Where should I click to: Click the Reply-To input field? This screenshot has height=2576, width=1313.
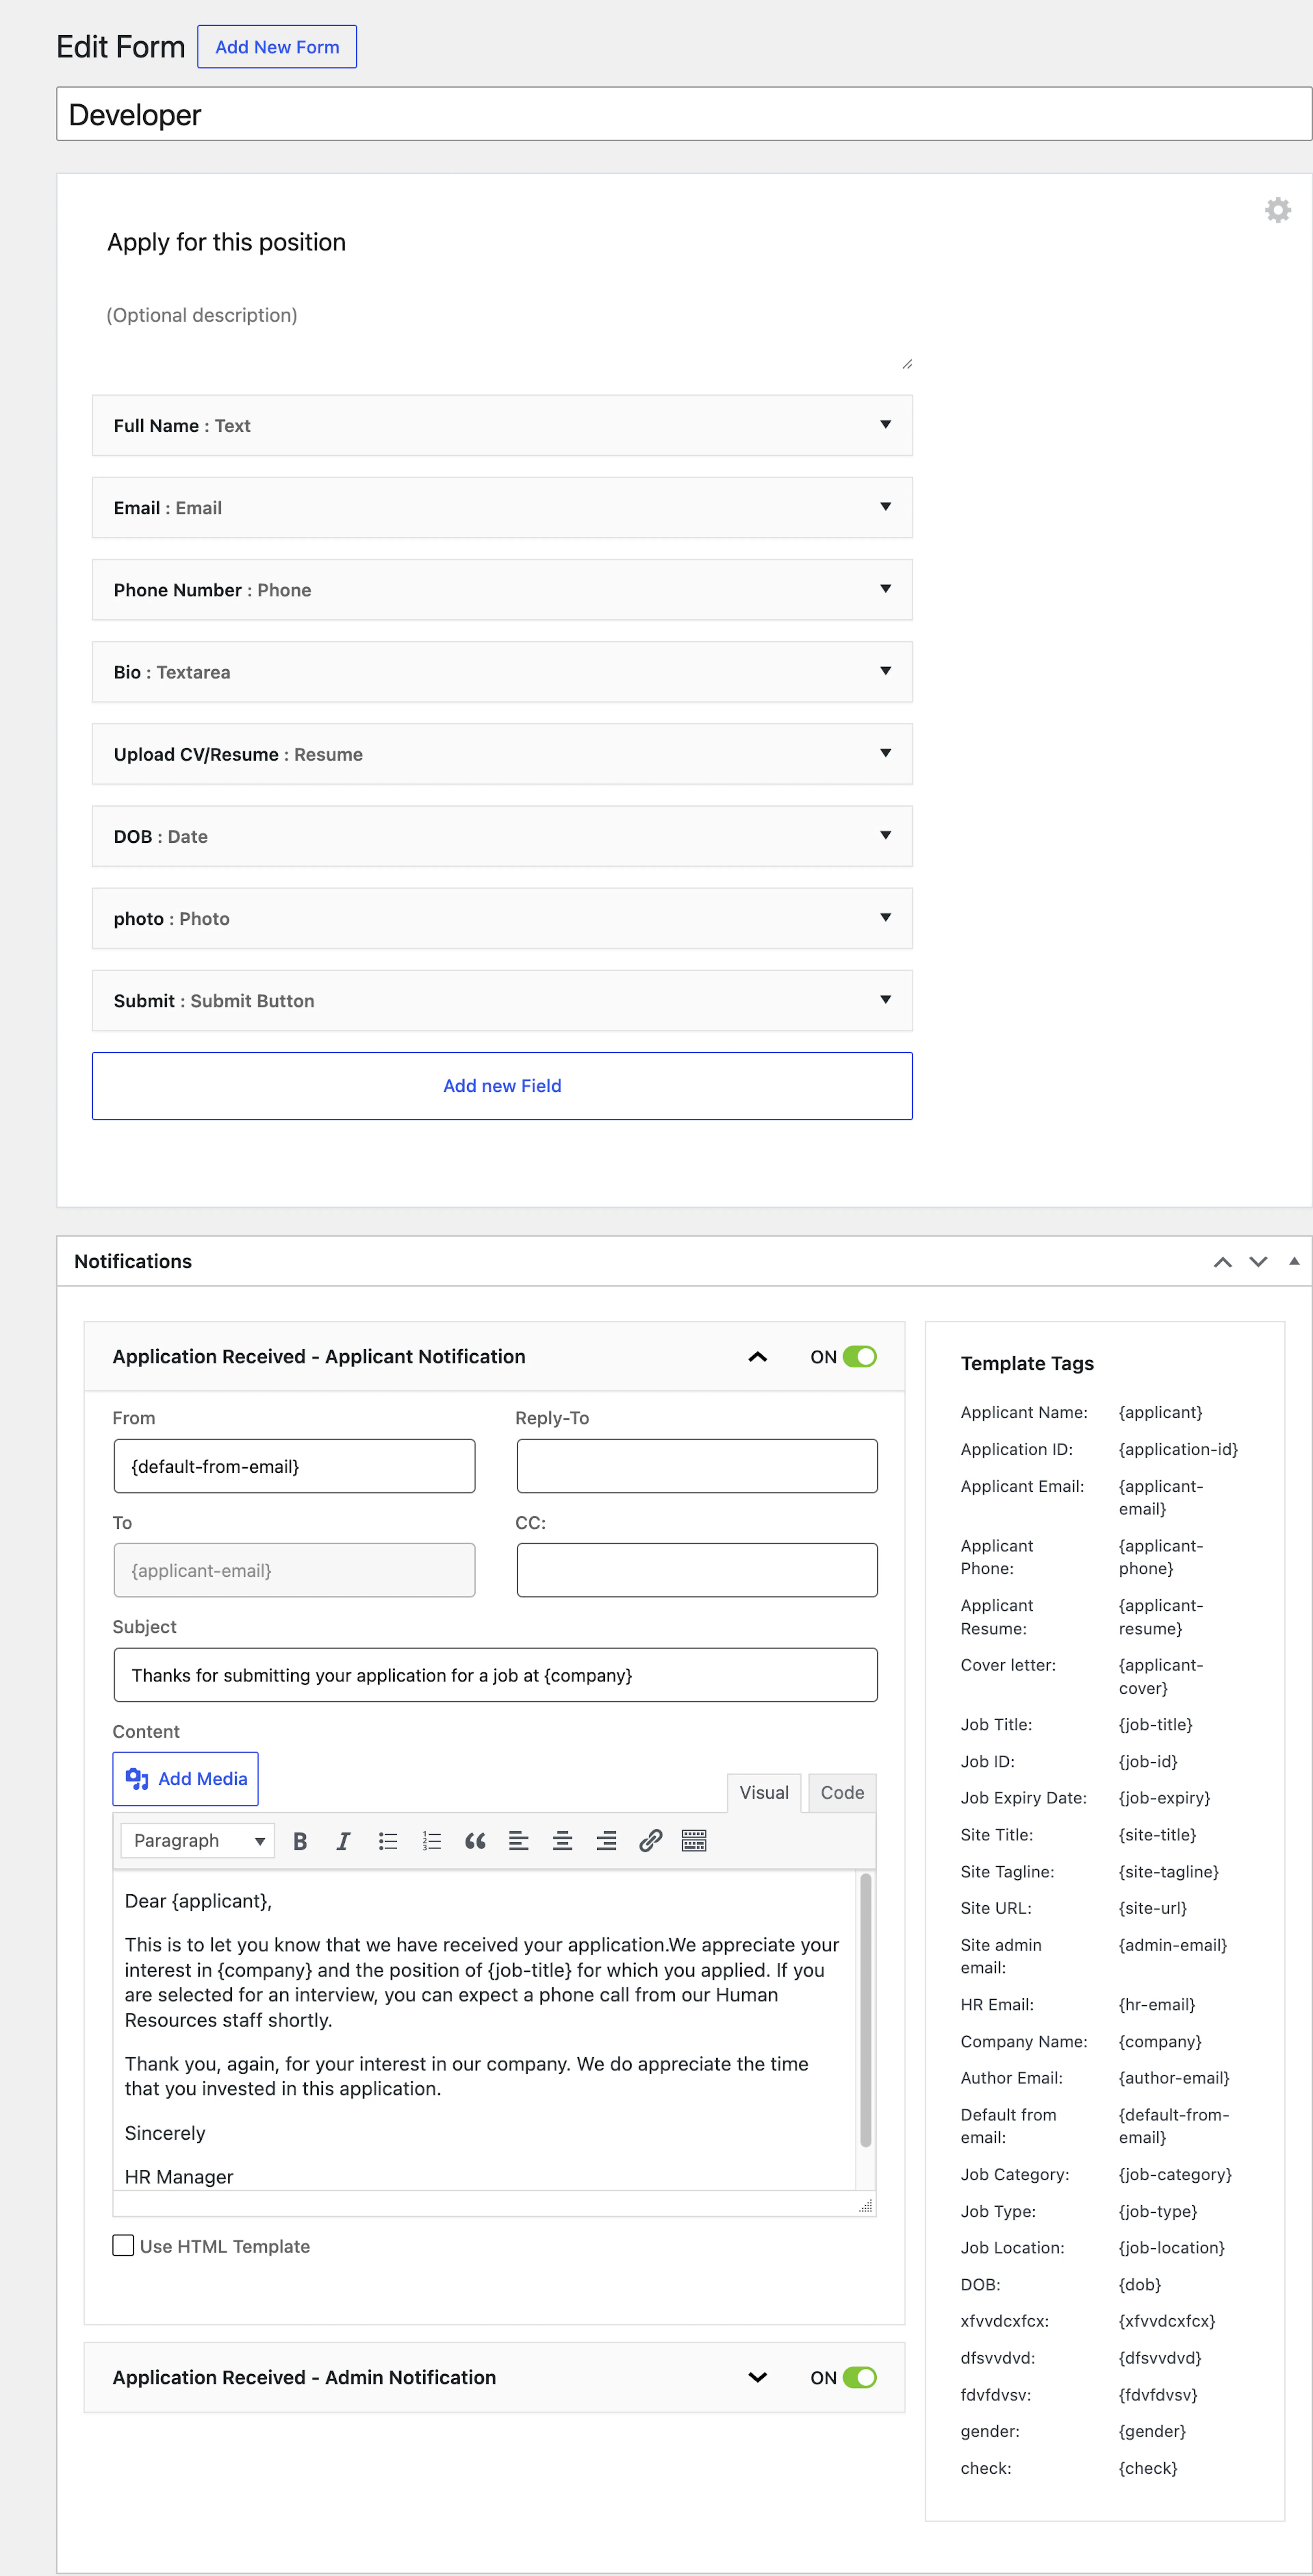[x=697, y=1466]
